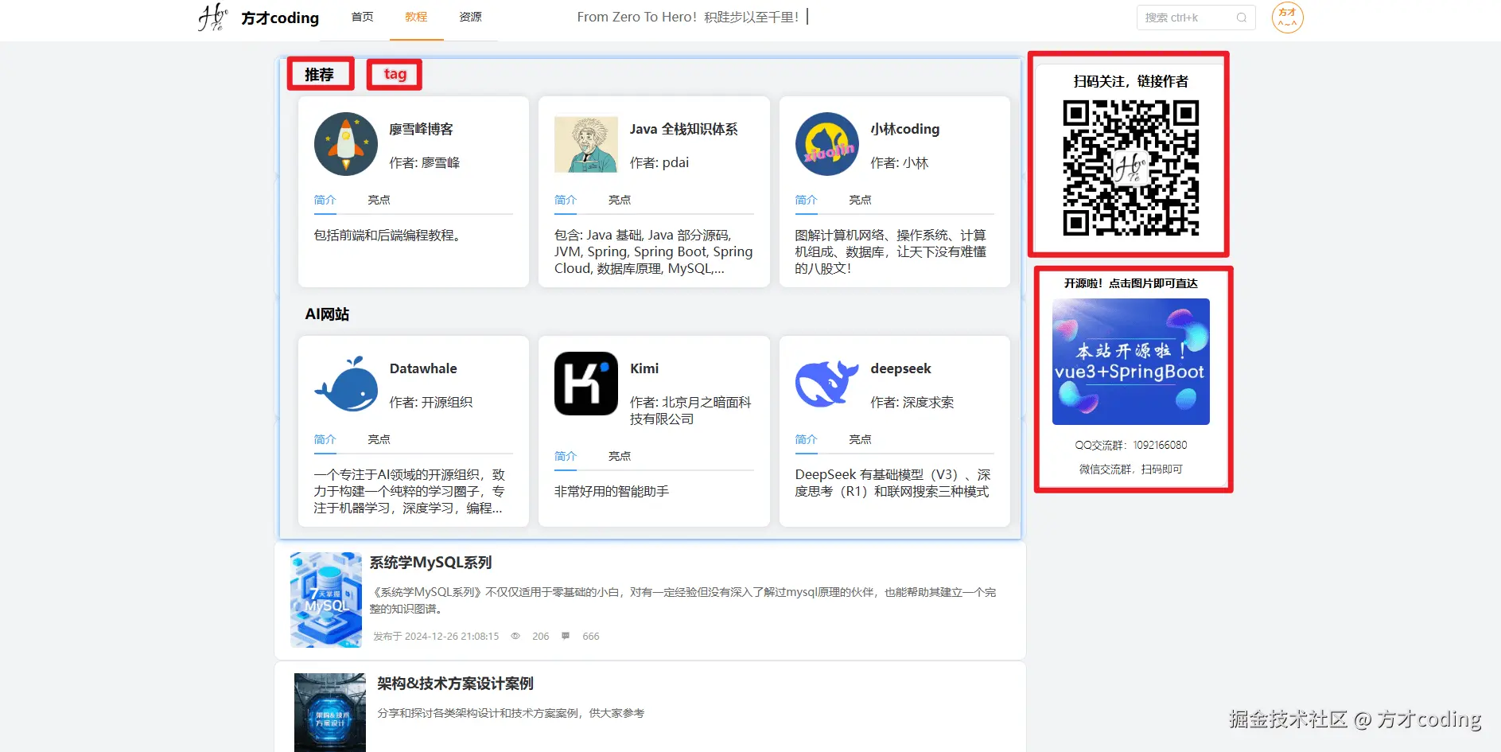Click the 非常好用的智能助手 description
1501x752 pixels.
[612, 491]
